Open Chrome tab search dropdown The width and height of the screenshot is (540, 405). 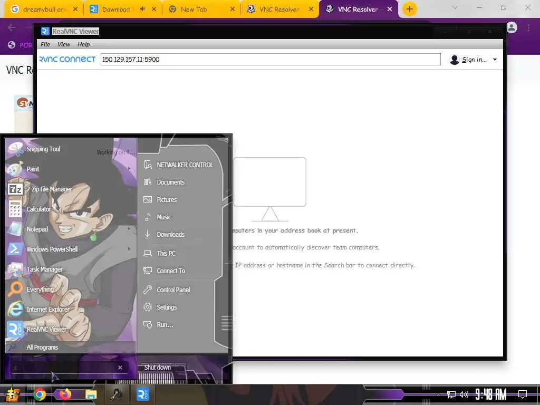pos(455,7)
